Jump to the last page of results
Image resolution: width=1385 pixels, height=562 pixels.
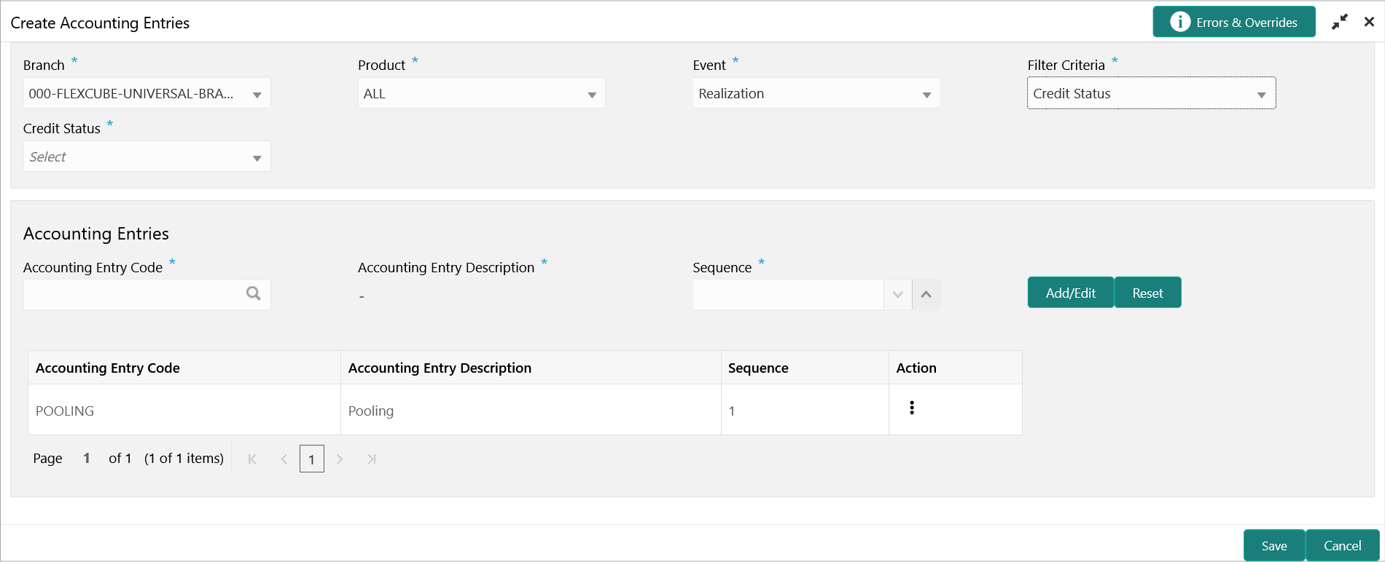point(372,459)
